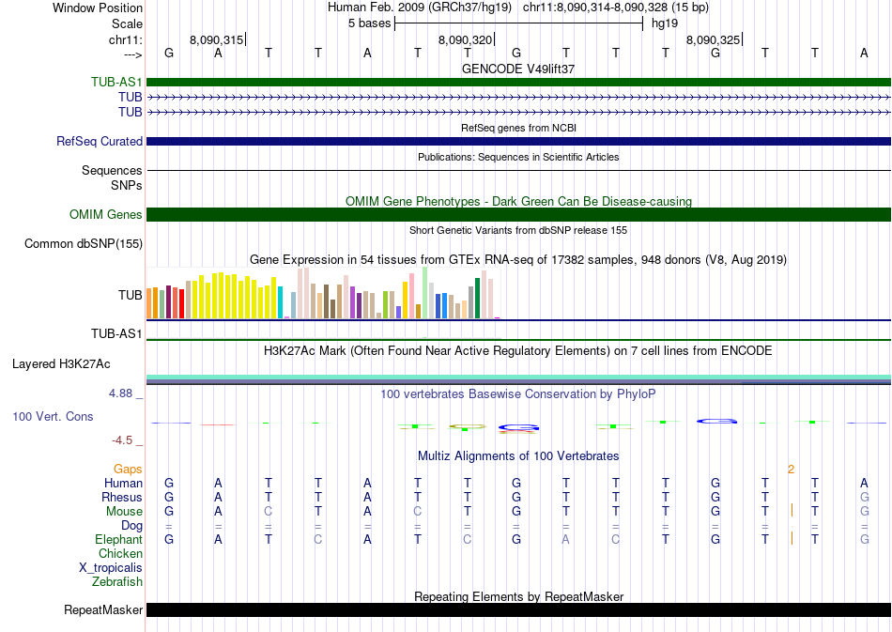Click the Sequences track label

pos(112,170)
